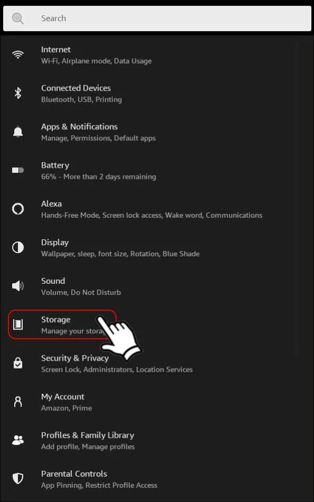Tap the Wi-Fi icon beside Internet
Screen dimensions: 314x502
pos(18,55)
